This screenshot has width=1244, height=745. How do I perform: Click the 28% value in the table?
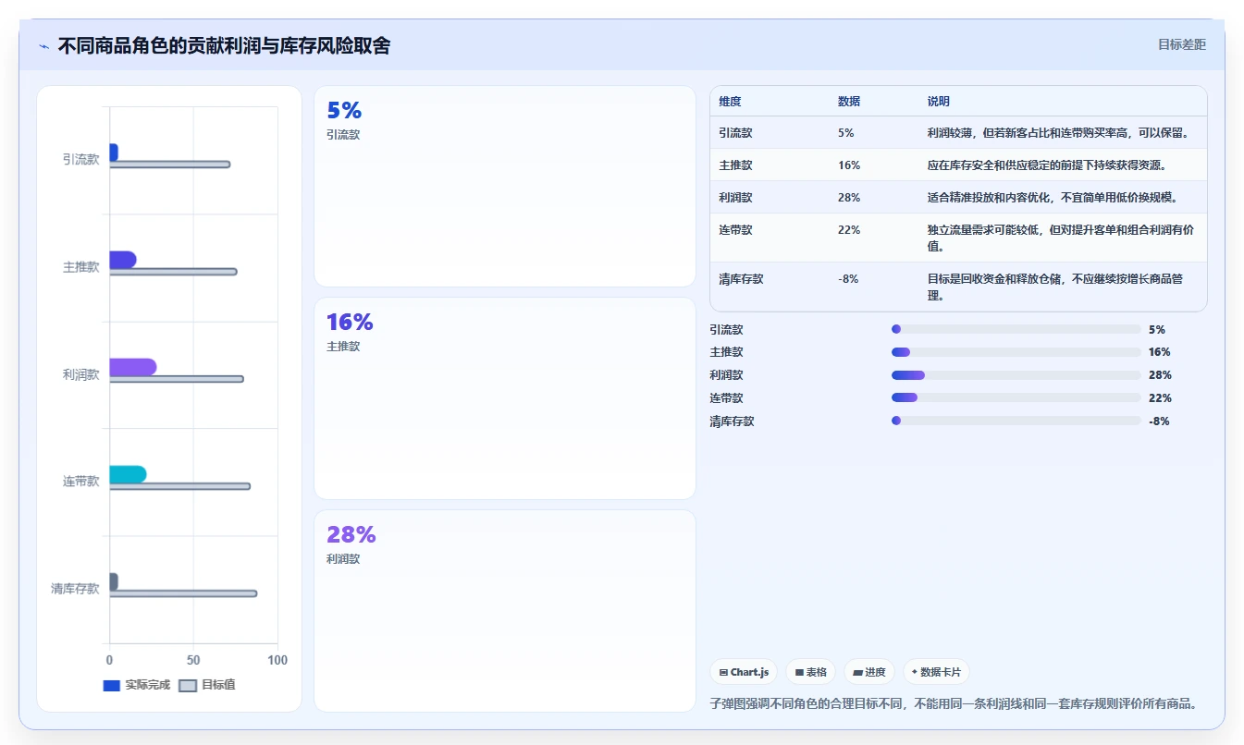point(849,198)
